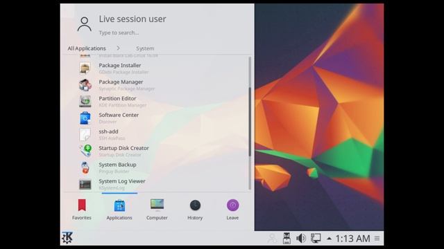444x249 pixels.
Task: Launch Package Manager by its name
Action: click(x=121, y=82)
